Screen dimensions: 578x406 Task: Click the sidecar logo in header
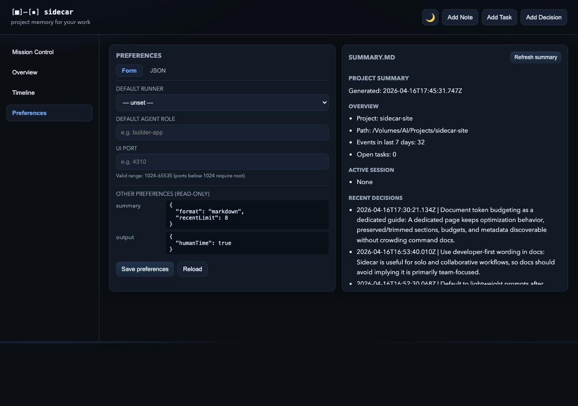(x=42, y=12)
